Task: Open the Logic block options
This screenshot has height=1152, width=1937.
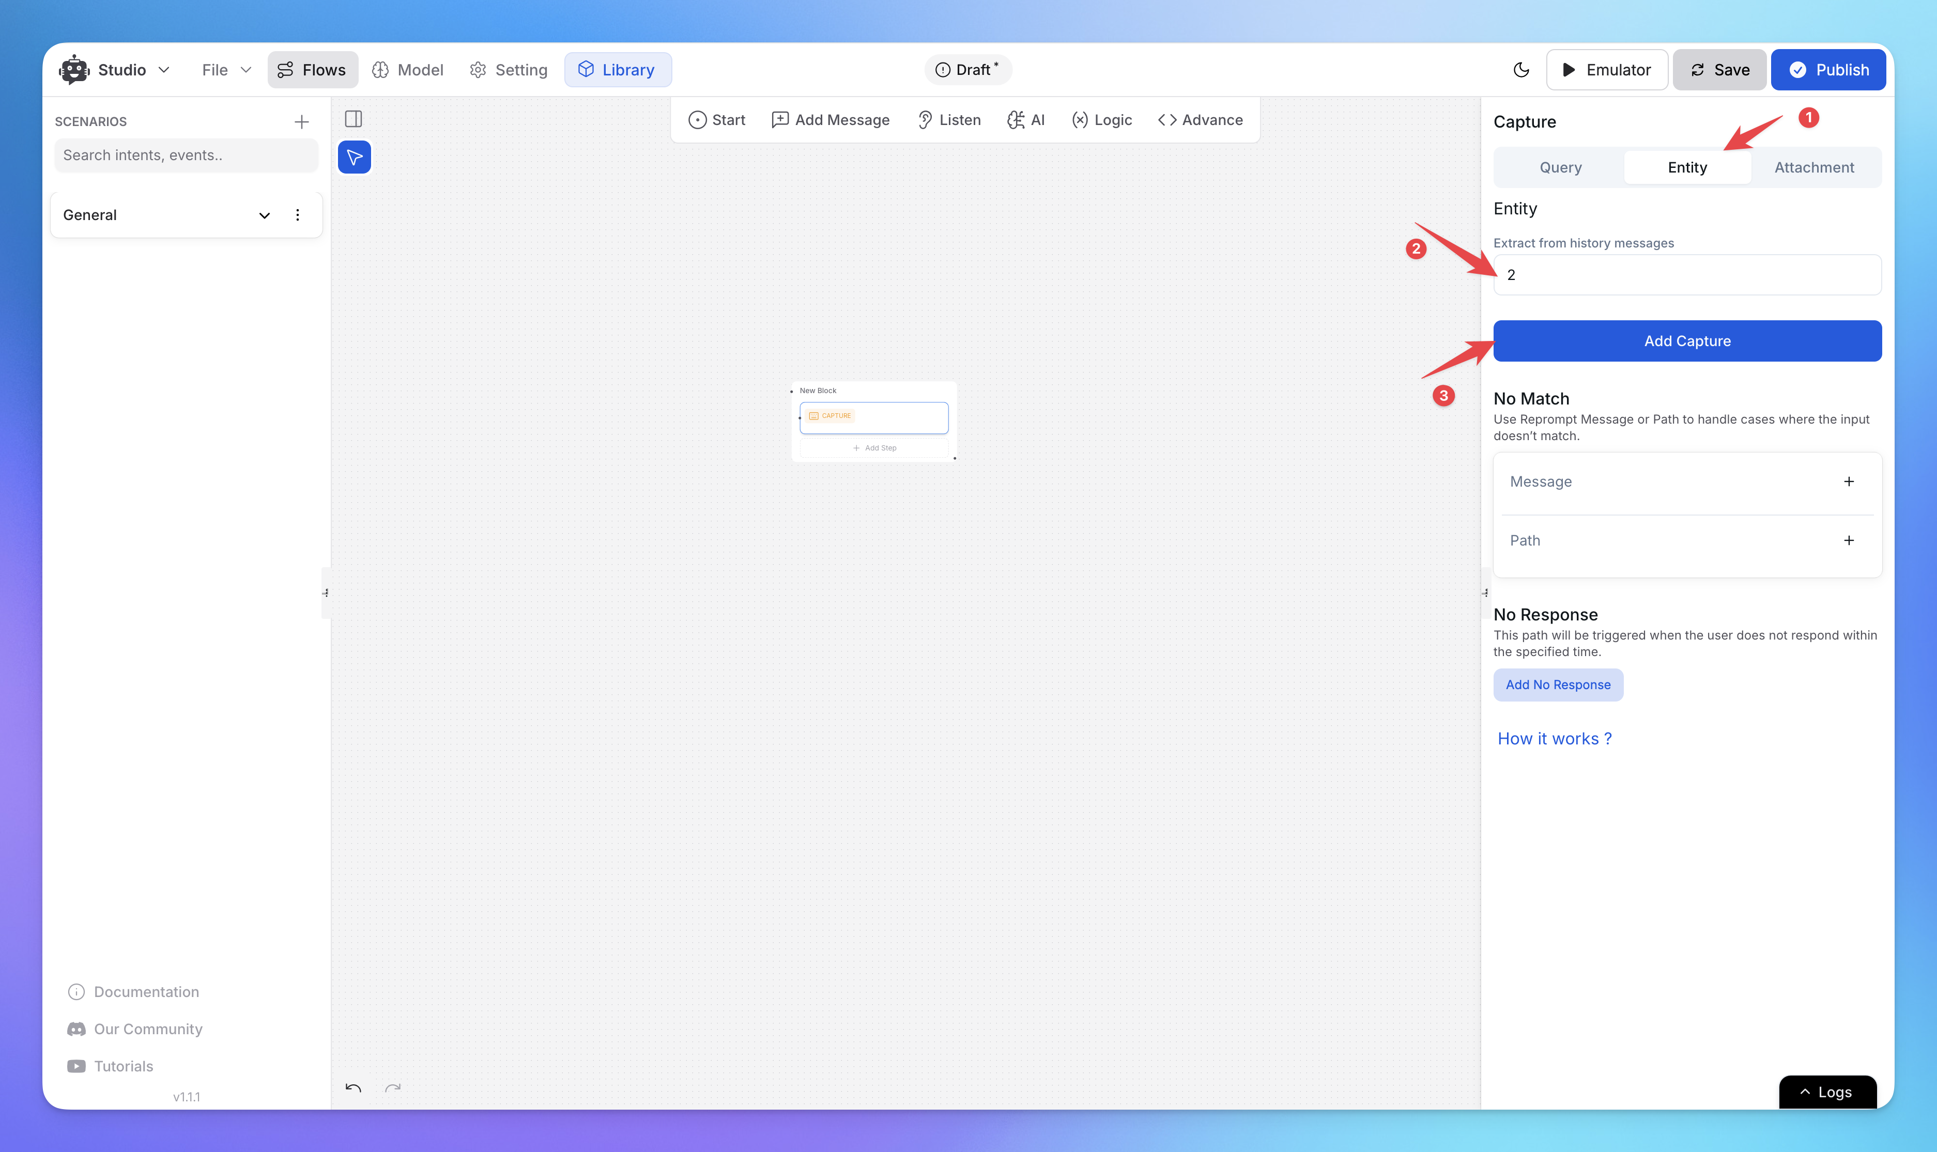Action: [x=1101, y=120]
